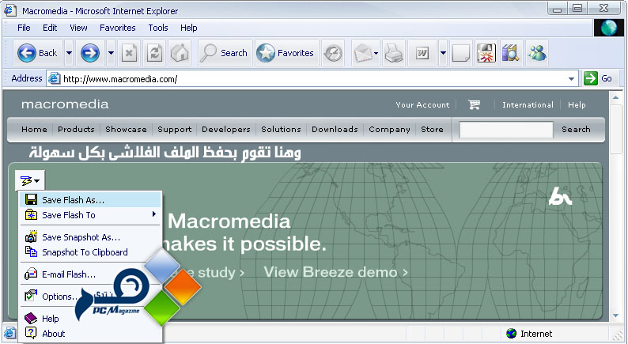Click the address bar URL field
This screenshot has width=628, height=344.
click(312, 79)
